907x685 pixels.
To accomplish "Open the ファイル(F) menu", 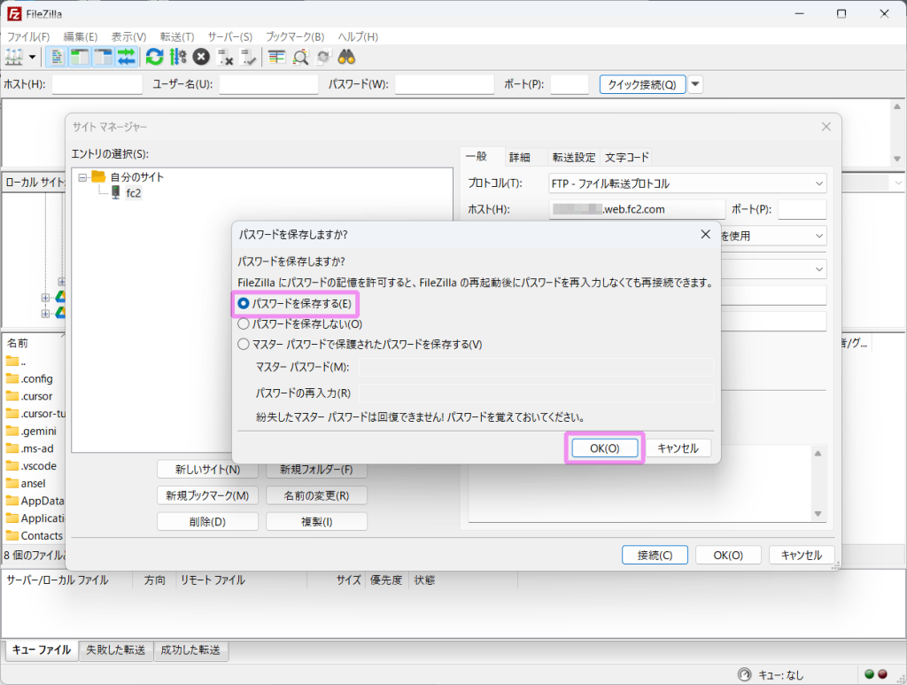I will click(x=28, y=37).
